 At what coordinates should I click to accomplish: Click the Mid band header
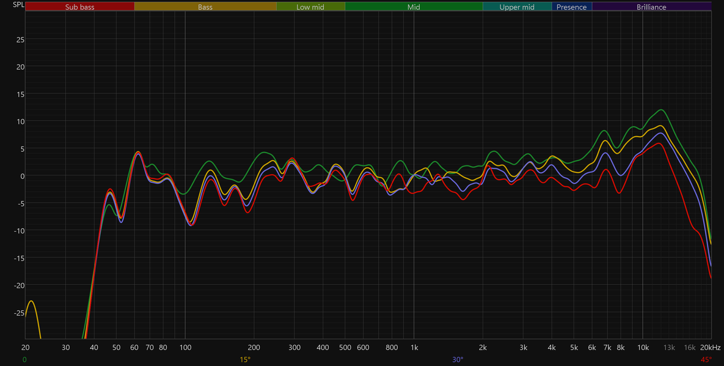point(414,7)
